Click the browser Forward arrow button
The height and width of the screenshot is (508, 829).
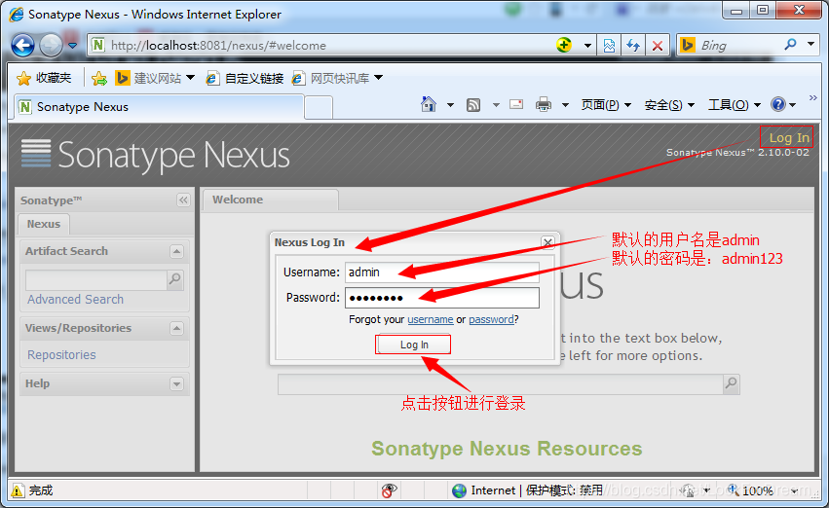(51, 46)
